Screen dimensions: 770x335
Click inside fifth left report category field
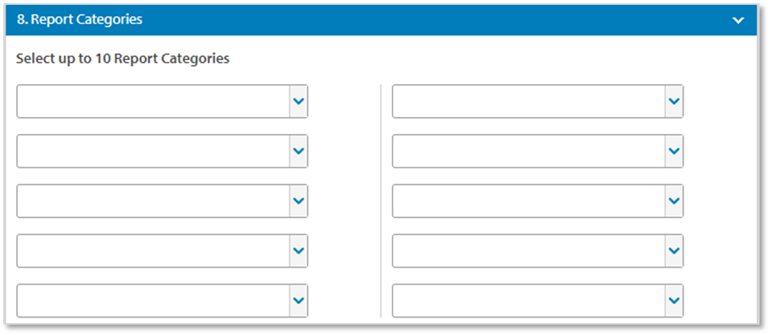(153, 301)
